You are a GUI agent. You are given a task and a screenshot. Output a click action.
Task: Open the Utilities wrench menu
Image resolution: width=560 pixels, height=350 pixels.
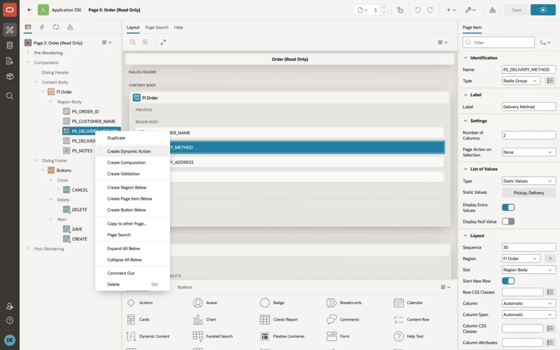pos(470,10)
